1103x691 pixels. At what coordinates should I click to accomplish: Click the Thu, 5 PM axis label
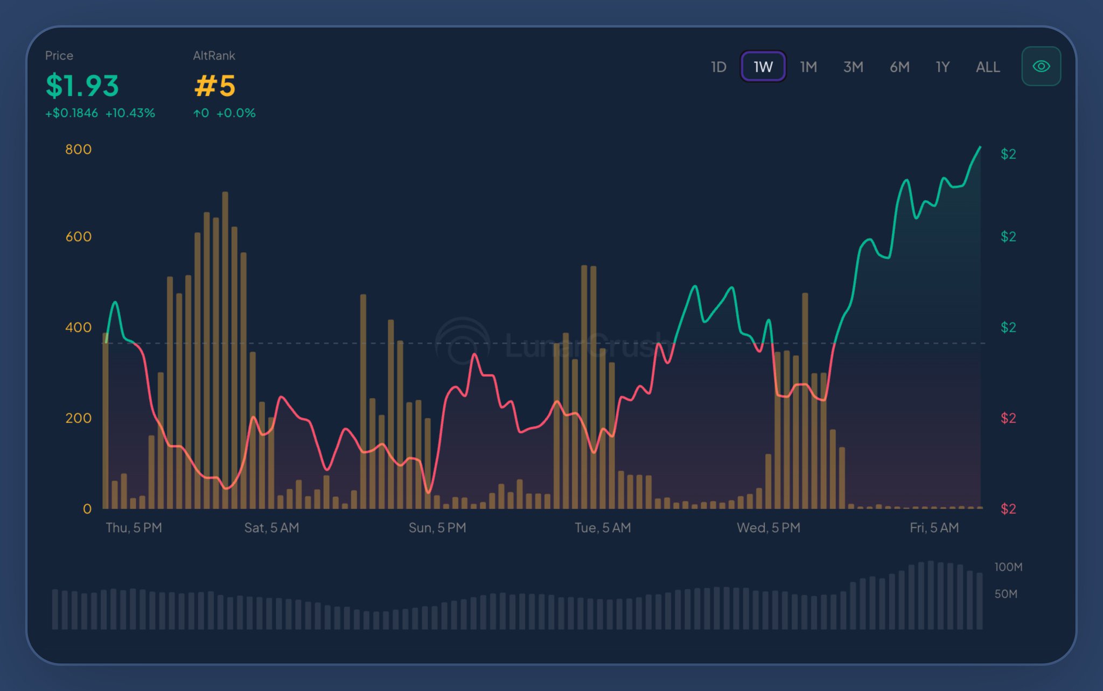point(134,527)
